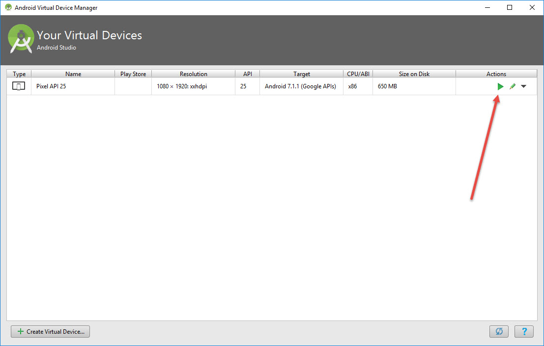Click the CPU/ABI column header
The height and width of the screenshot is (346, 544).
[358, 74]
